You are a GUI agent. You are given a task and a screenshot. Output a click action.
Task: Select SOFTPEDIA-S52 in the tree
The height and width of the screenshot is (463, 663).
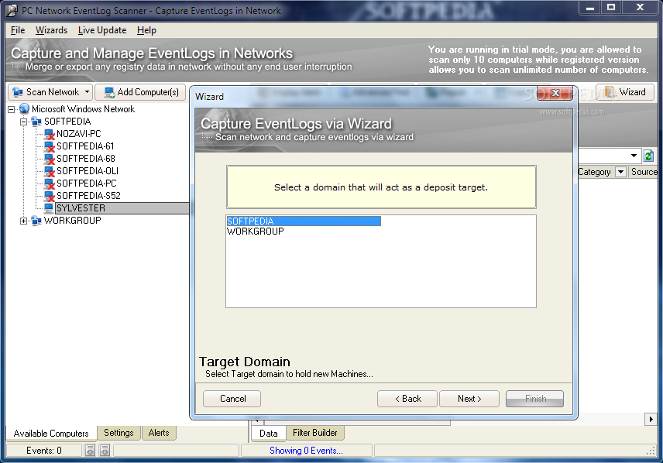coord(88,196)
